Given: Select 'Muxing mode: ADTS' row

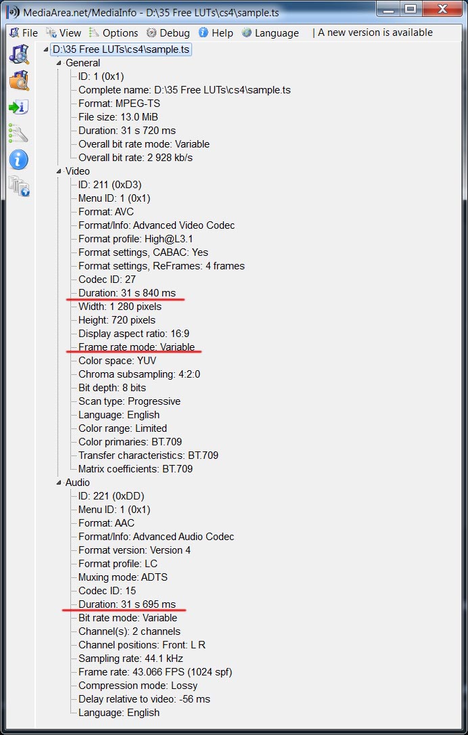Looking at the screenshot, I should (123, 577).
